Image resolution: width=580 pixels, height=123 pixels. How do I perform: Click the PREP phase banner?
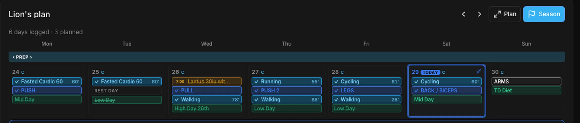(x=286, y=57)
